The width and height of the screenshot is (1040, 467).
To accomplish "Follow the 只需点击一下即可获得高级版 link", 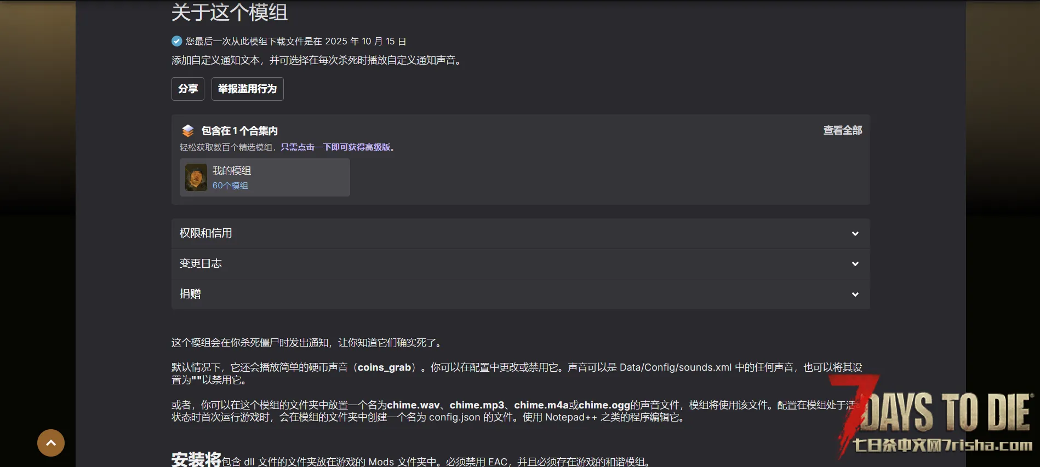I will pos(335,147).
